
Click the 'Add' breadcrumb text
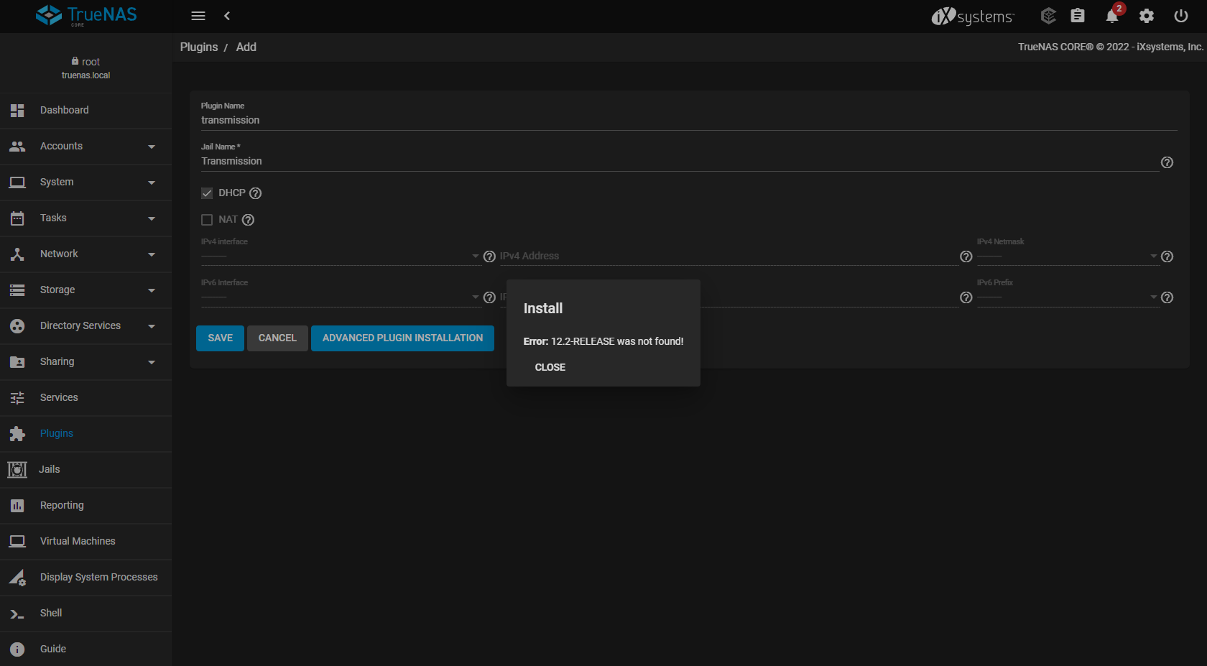click(x=246, y=47)
